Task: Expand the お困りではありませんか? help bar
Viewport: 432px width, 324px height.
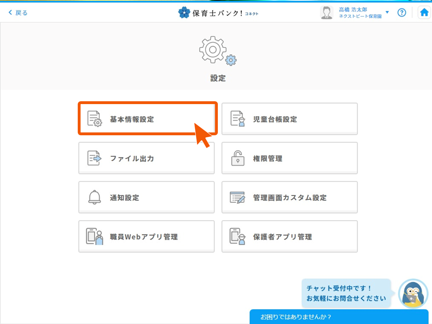Action: tap(338, 317)
